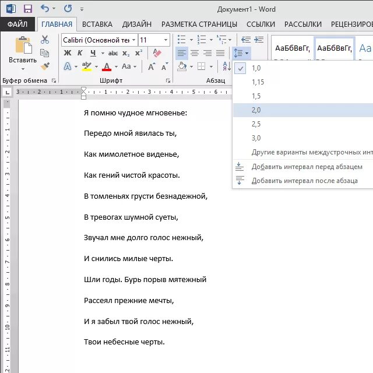Increase paragraph indent

(x=259, y=40)
